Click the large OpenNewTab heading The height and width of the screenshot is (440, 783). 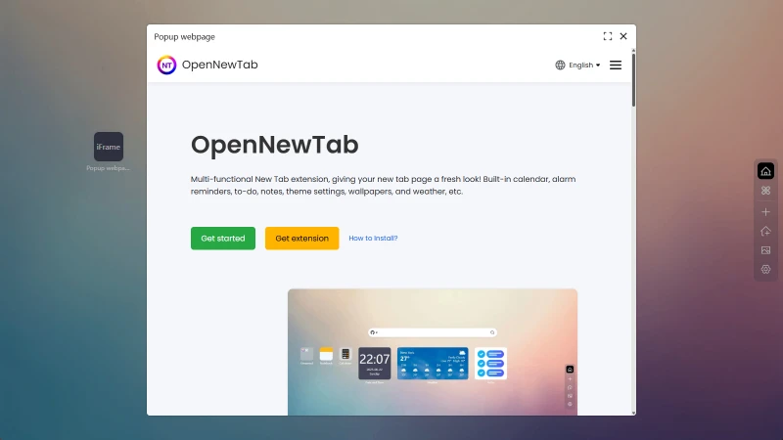[x=275, y=145]
